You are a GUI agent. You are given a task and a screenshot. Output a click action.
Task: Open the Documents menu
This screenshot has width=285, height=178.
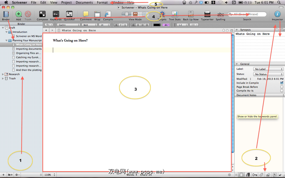pos(84,3)
